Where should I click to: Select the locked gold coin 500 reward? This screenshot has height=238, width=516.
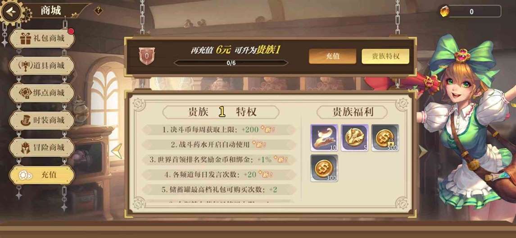(x=385, y=138)
